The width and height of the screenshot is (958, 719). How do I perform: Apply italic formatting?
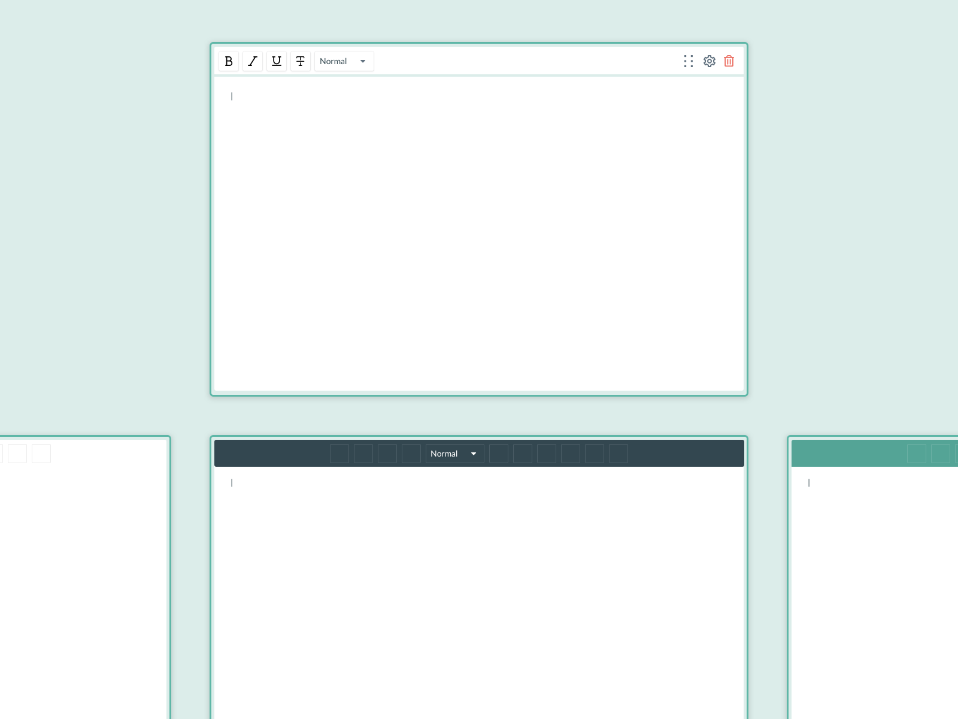point(252,61)
